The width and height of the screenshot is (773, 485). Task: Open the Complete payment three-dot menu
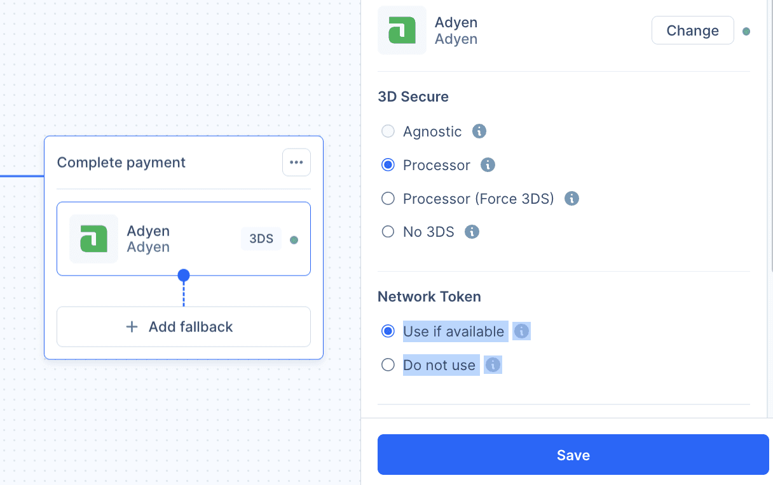coord(296,162)
